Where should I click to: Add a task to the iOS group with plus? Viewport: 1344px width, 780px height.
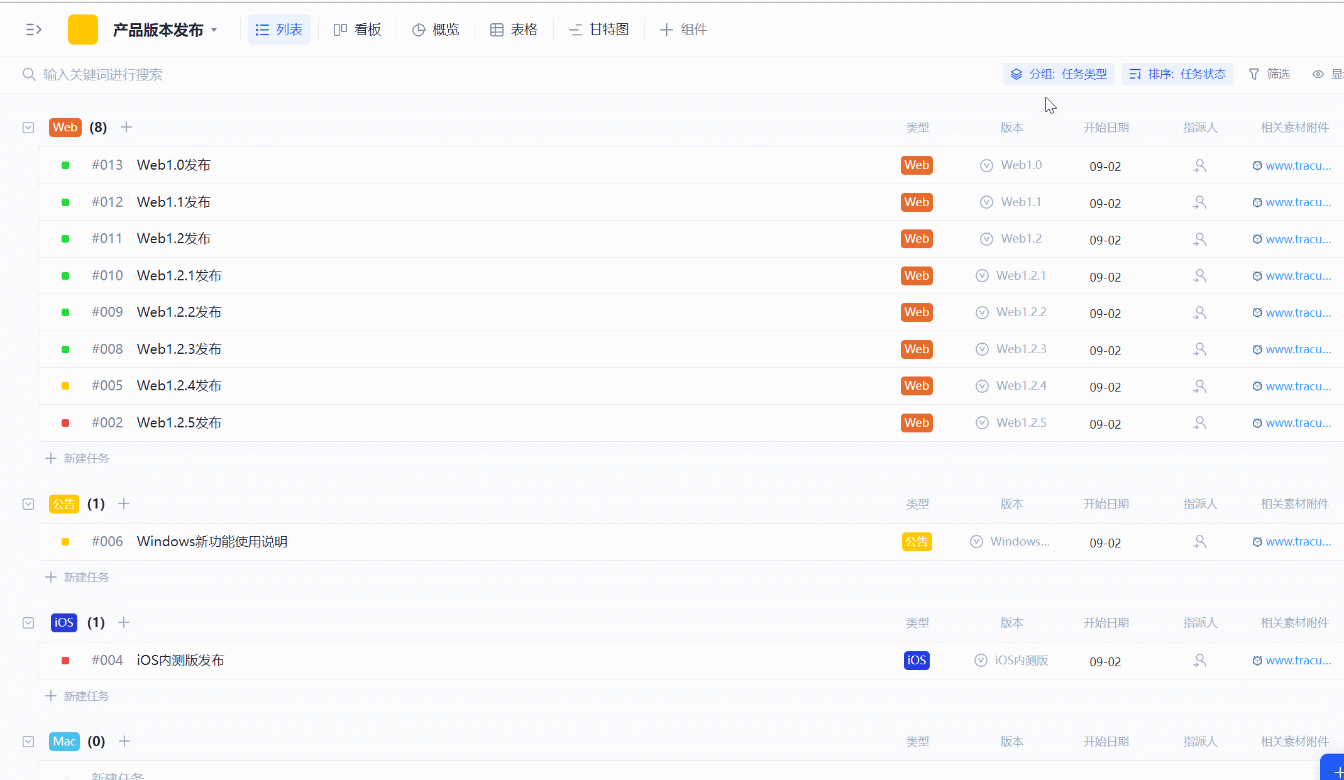(x=124, y=622)
